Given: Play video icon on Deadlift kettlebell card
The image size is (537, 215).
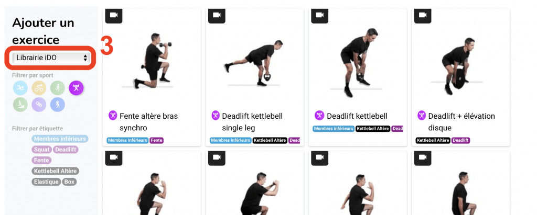Looking at the screenshot, I should tap(319, 16).
